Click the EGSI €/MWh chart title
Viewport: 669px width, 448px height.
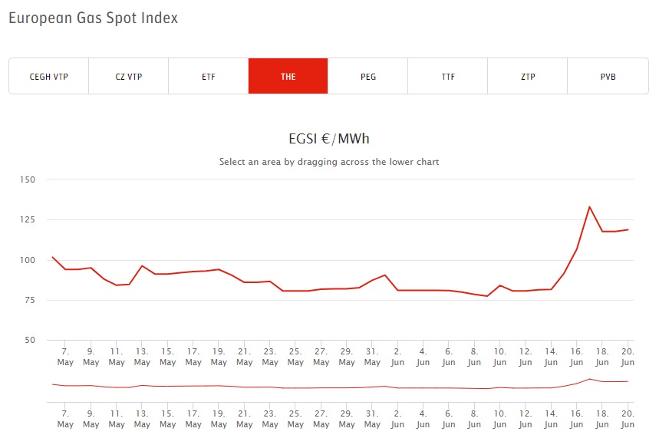329,139
